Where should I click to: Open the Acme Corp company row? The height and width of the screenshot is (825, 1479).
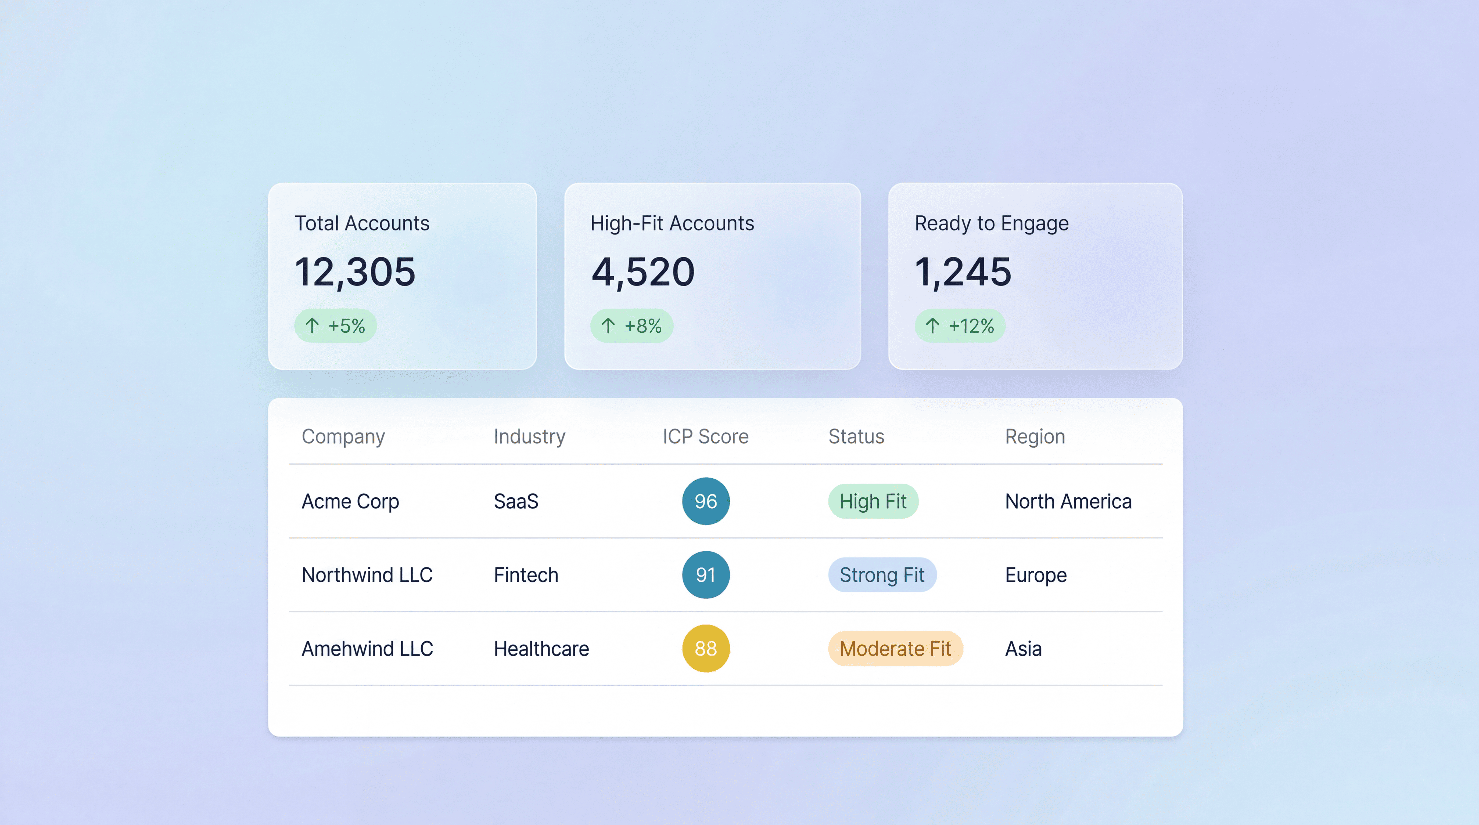tap(350, 501)
